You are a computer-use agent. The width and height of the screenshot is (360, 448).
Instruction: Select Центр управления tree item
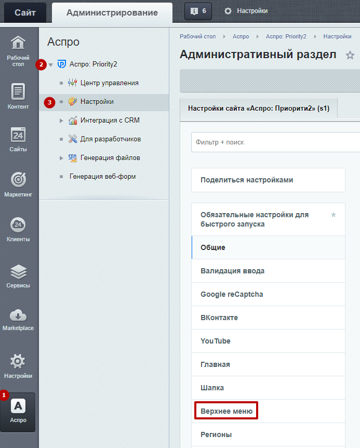pyautogui.click(x=109, y=83)
